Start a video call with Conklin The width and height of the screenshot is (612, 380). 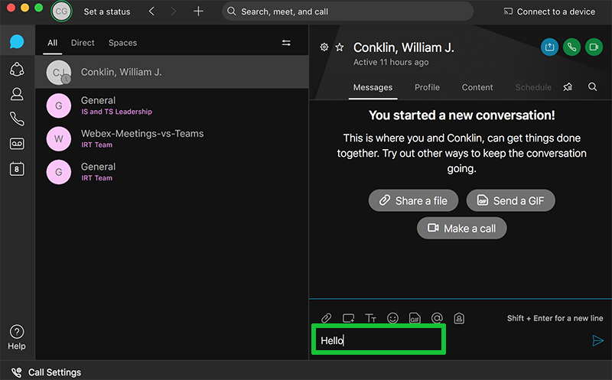594,47
